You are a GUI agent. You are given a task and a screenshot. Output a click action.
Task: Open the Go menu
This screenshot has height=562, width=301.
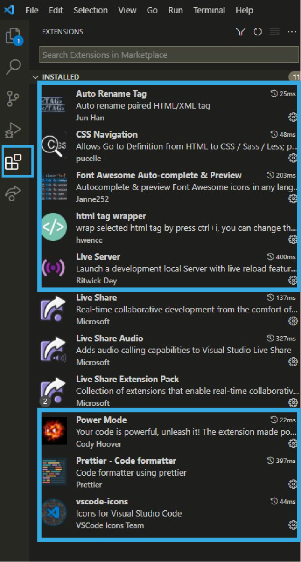152,10
